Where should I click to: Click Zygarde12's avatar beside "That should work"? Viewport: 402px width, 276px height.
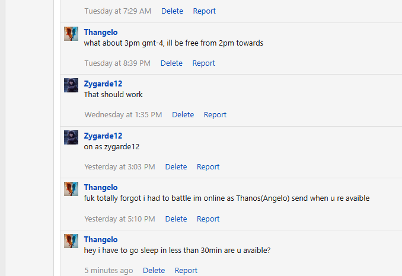click(x=71, y=85)
